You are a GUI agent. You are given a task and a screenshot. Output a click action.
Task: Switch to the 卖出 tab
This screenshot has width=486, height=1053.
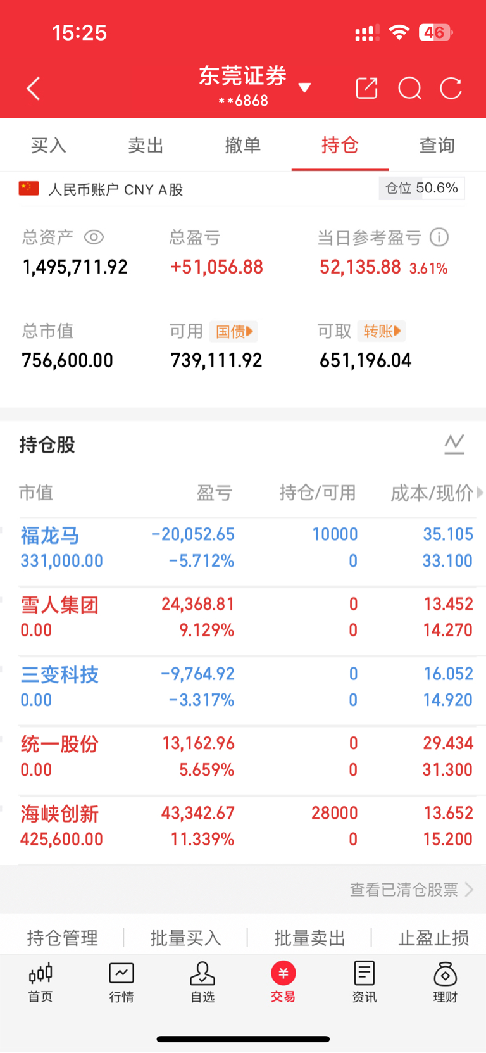click(146, 145)
